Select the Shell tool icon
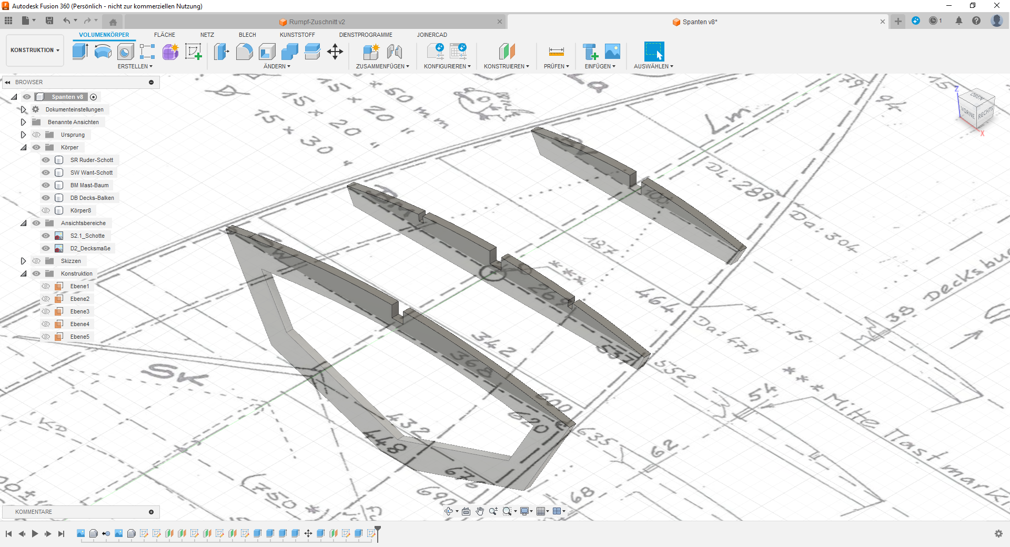1010x547 pixels. 267,52
